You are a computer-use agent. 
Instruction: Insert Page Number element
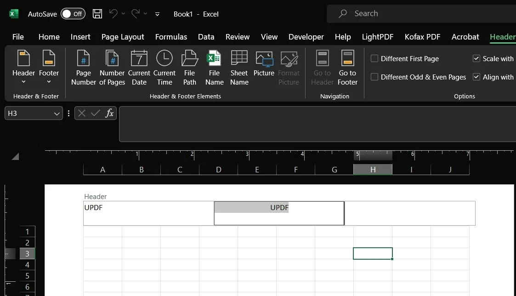84,68
